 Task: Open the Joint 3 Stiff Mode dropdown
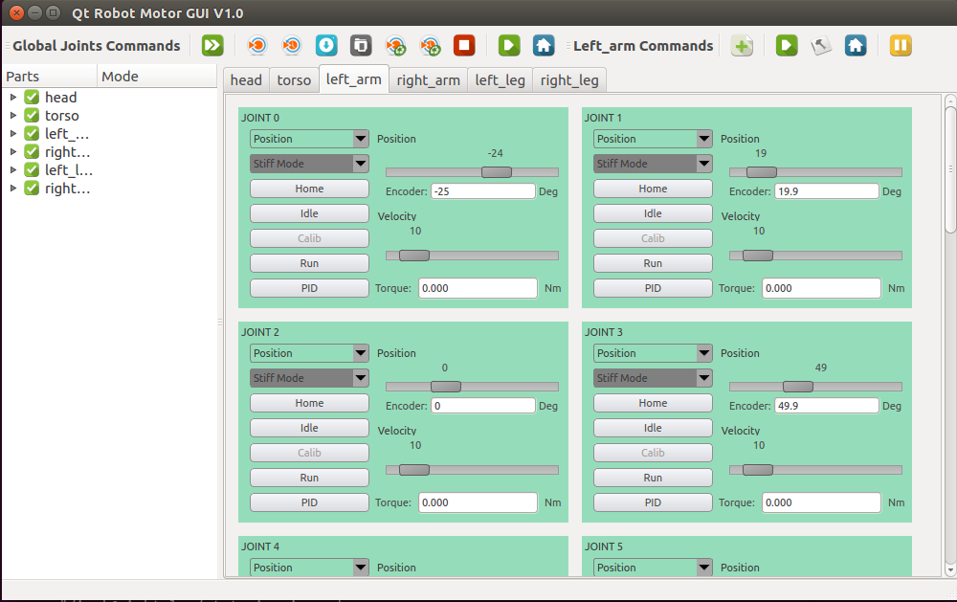click(x=653, y=378)
